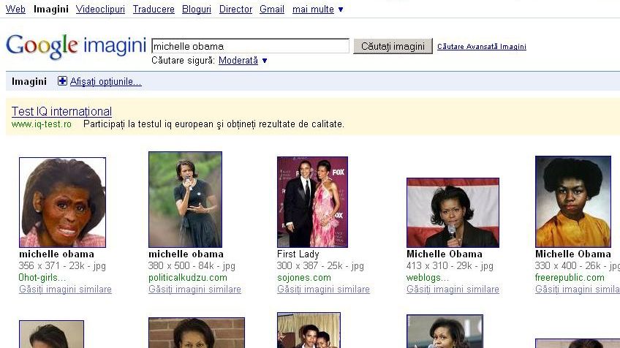Click the www.iq-test.ro ad URL
This screenshot has height=348, width=620.
[42, 124]
